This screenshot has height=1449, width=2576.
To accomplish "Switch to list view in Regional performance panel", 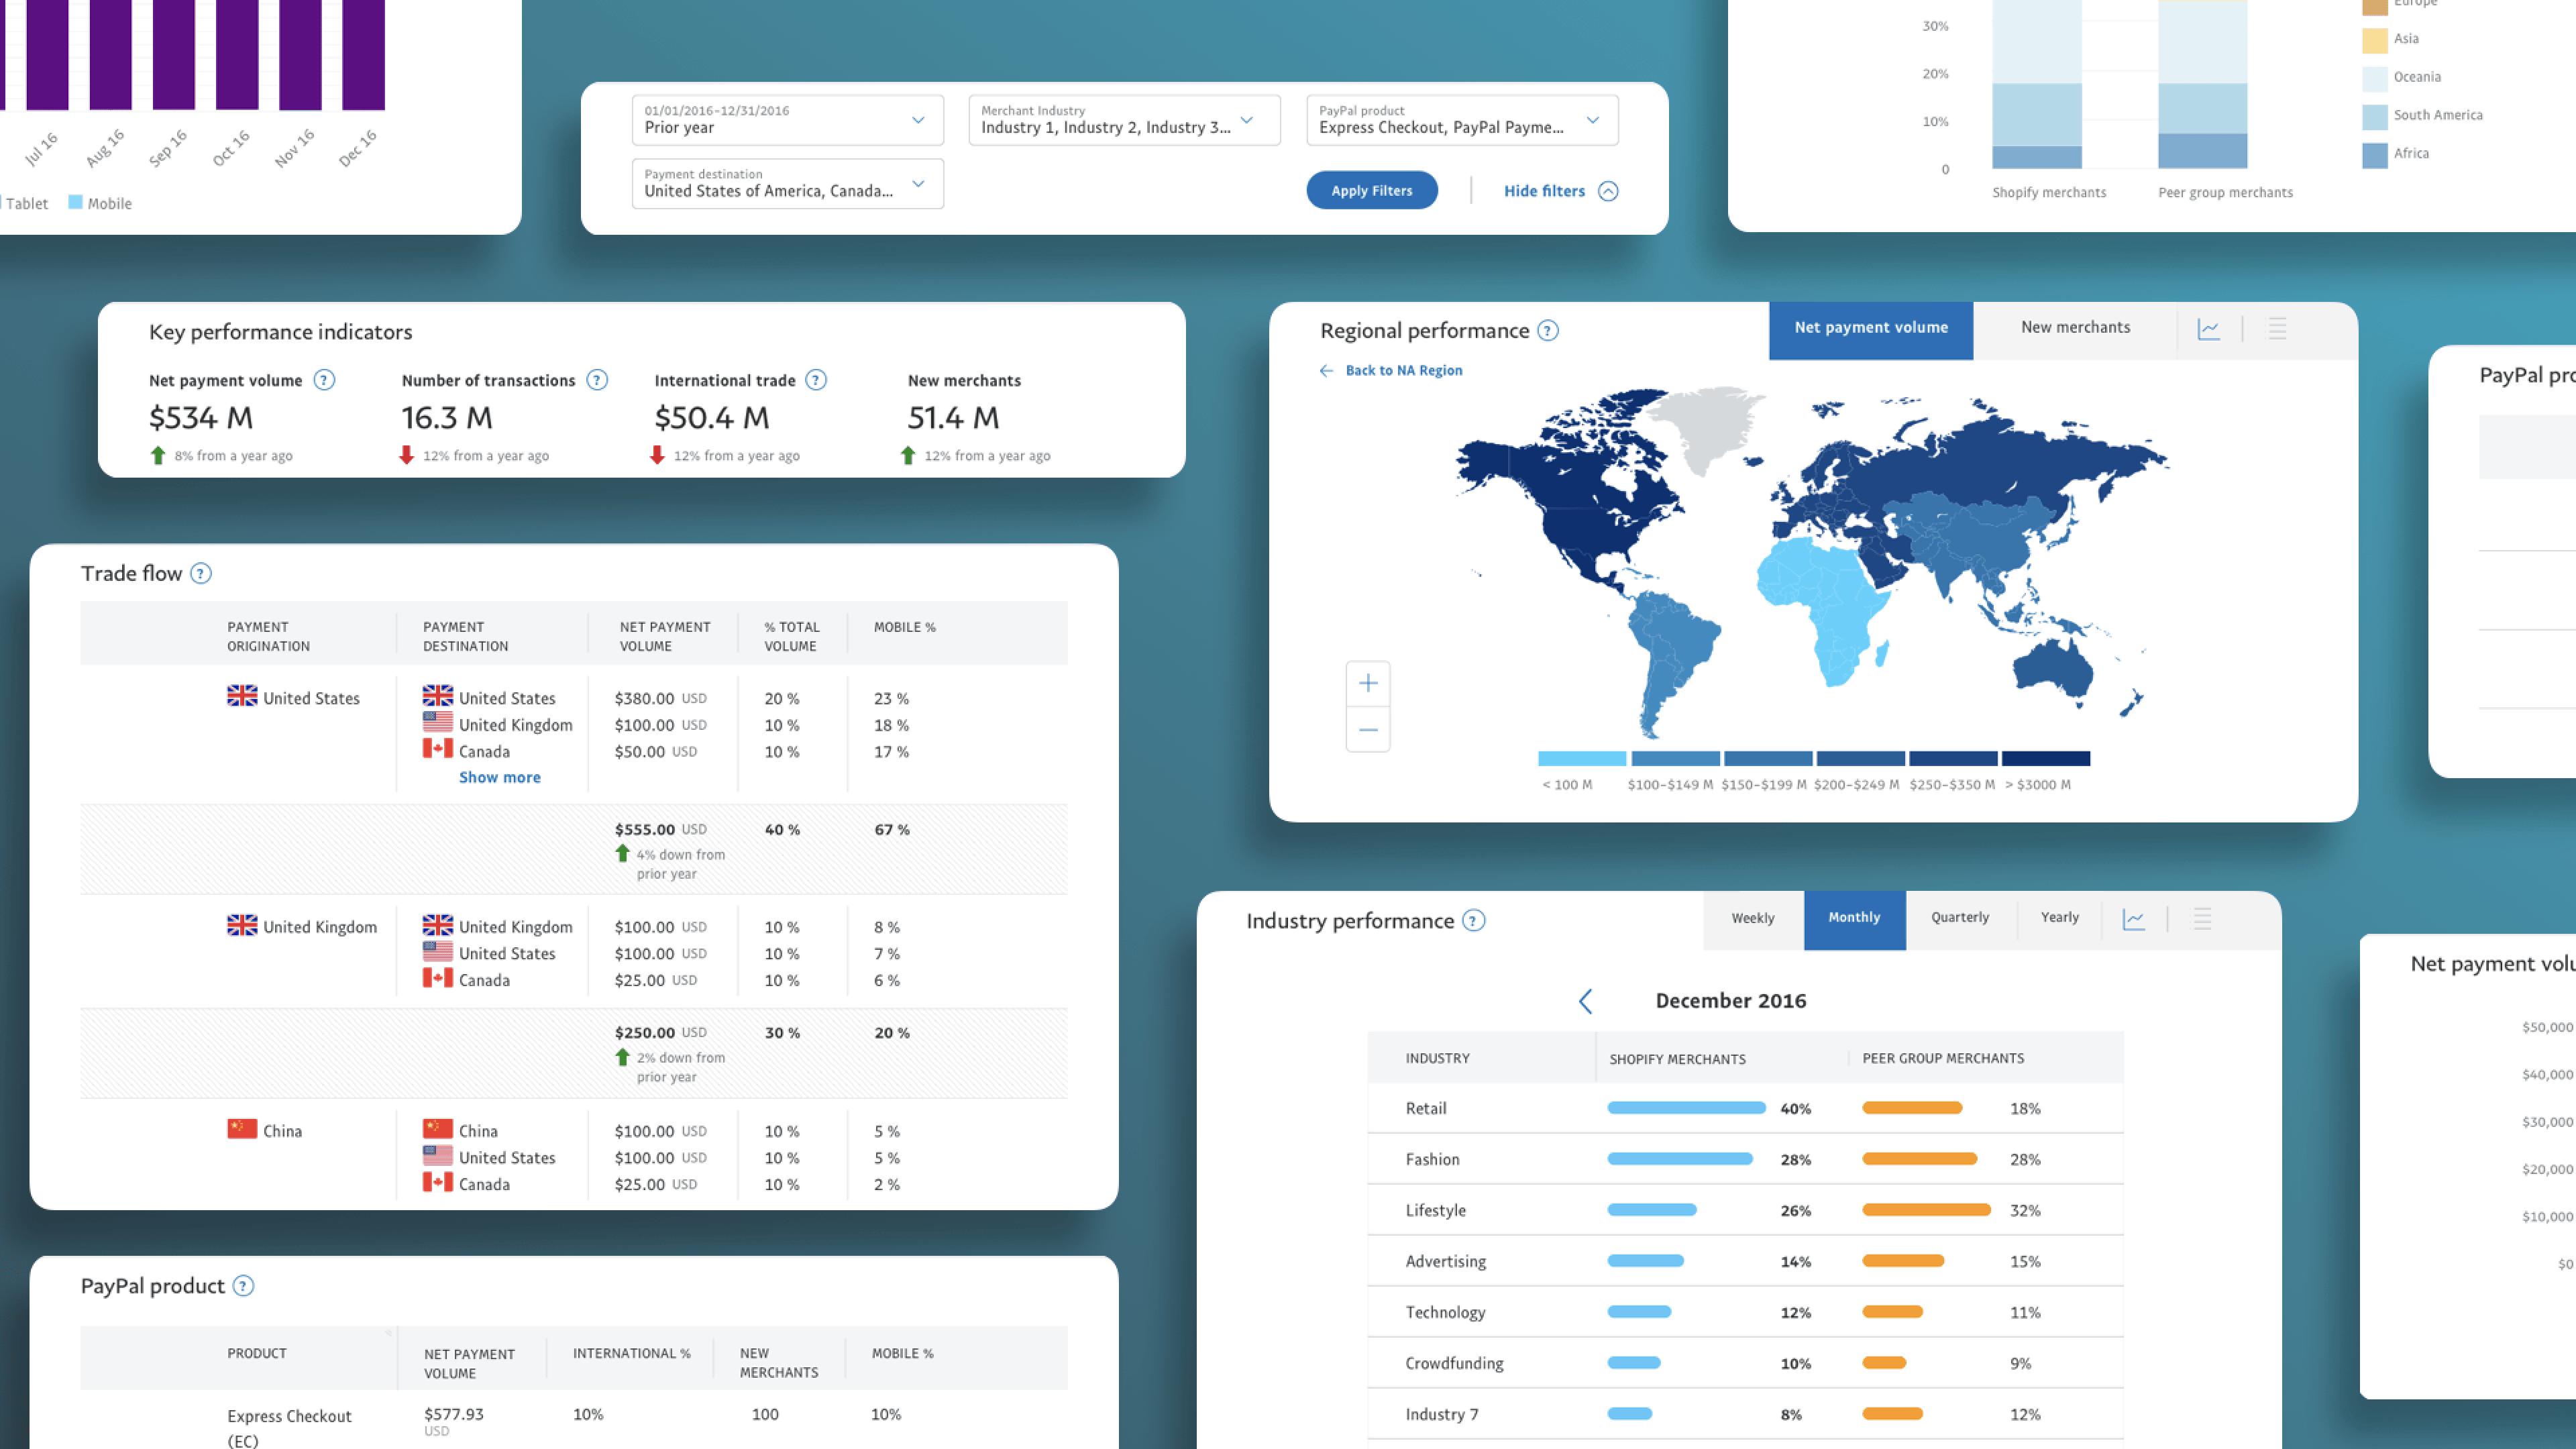I will pyautogui.click(x=2277, y=328).
